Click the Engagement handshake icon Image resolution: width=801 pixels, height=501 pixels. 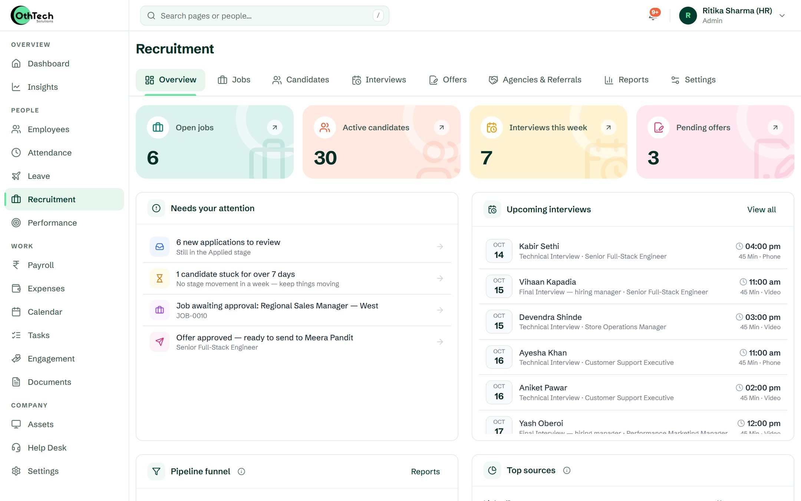[x=16, y=358]
